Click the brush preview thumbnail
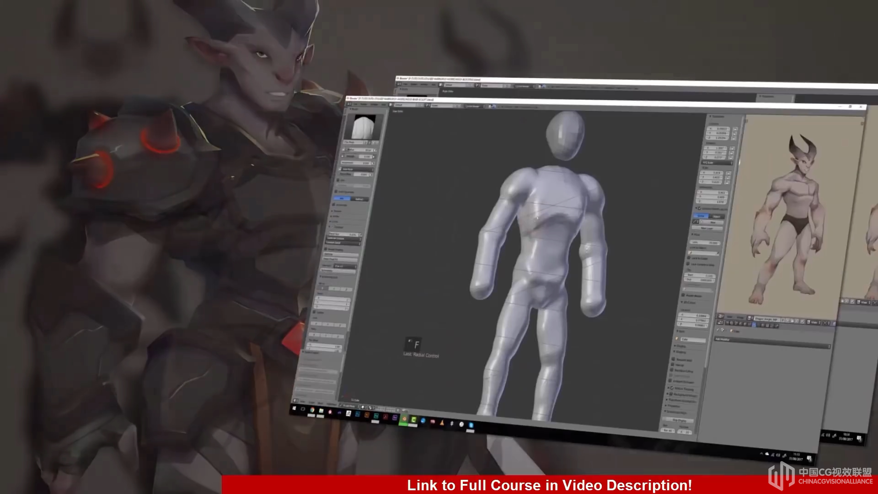 coord(364,127)
